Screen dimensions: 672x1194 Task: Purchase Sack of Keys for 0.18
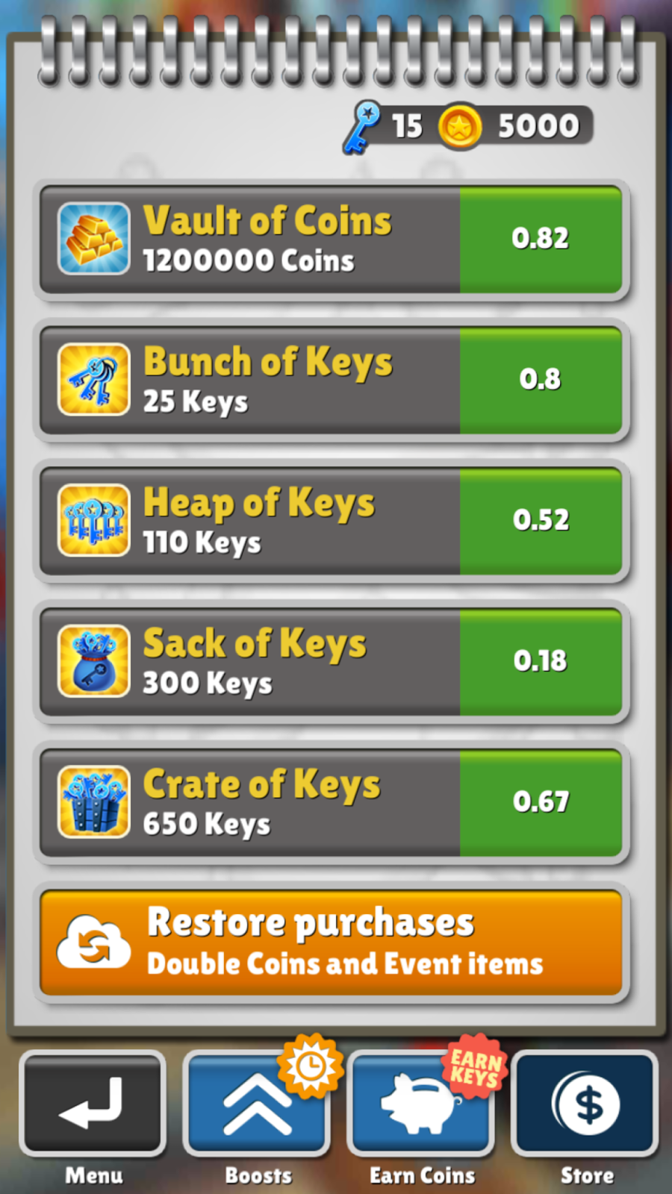point(541,660)
